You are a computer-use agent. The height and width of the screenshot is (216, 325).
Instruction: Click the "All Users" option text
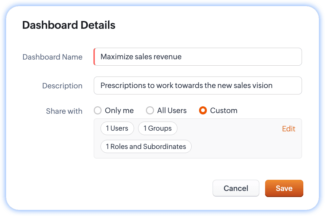[172, 111]
